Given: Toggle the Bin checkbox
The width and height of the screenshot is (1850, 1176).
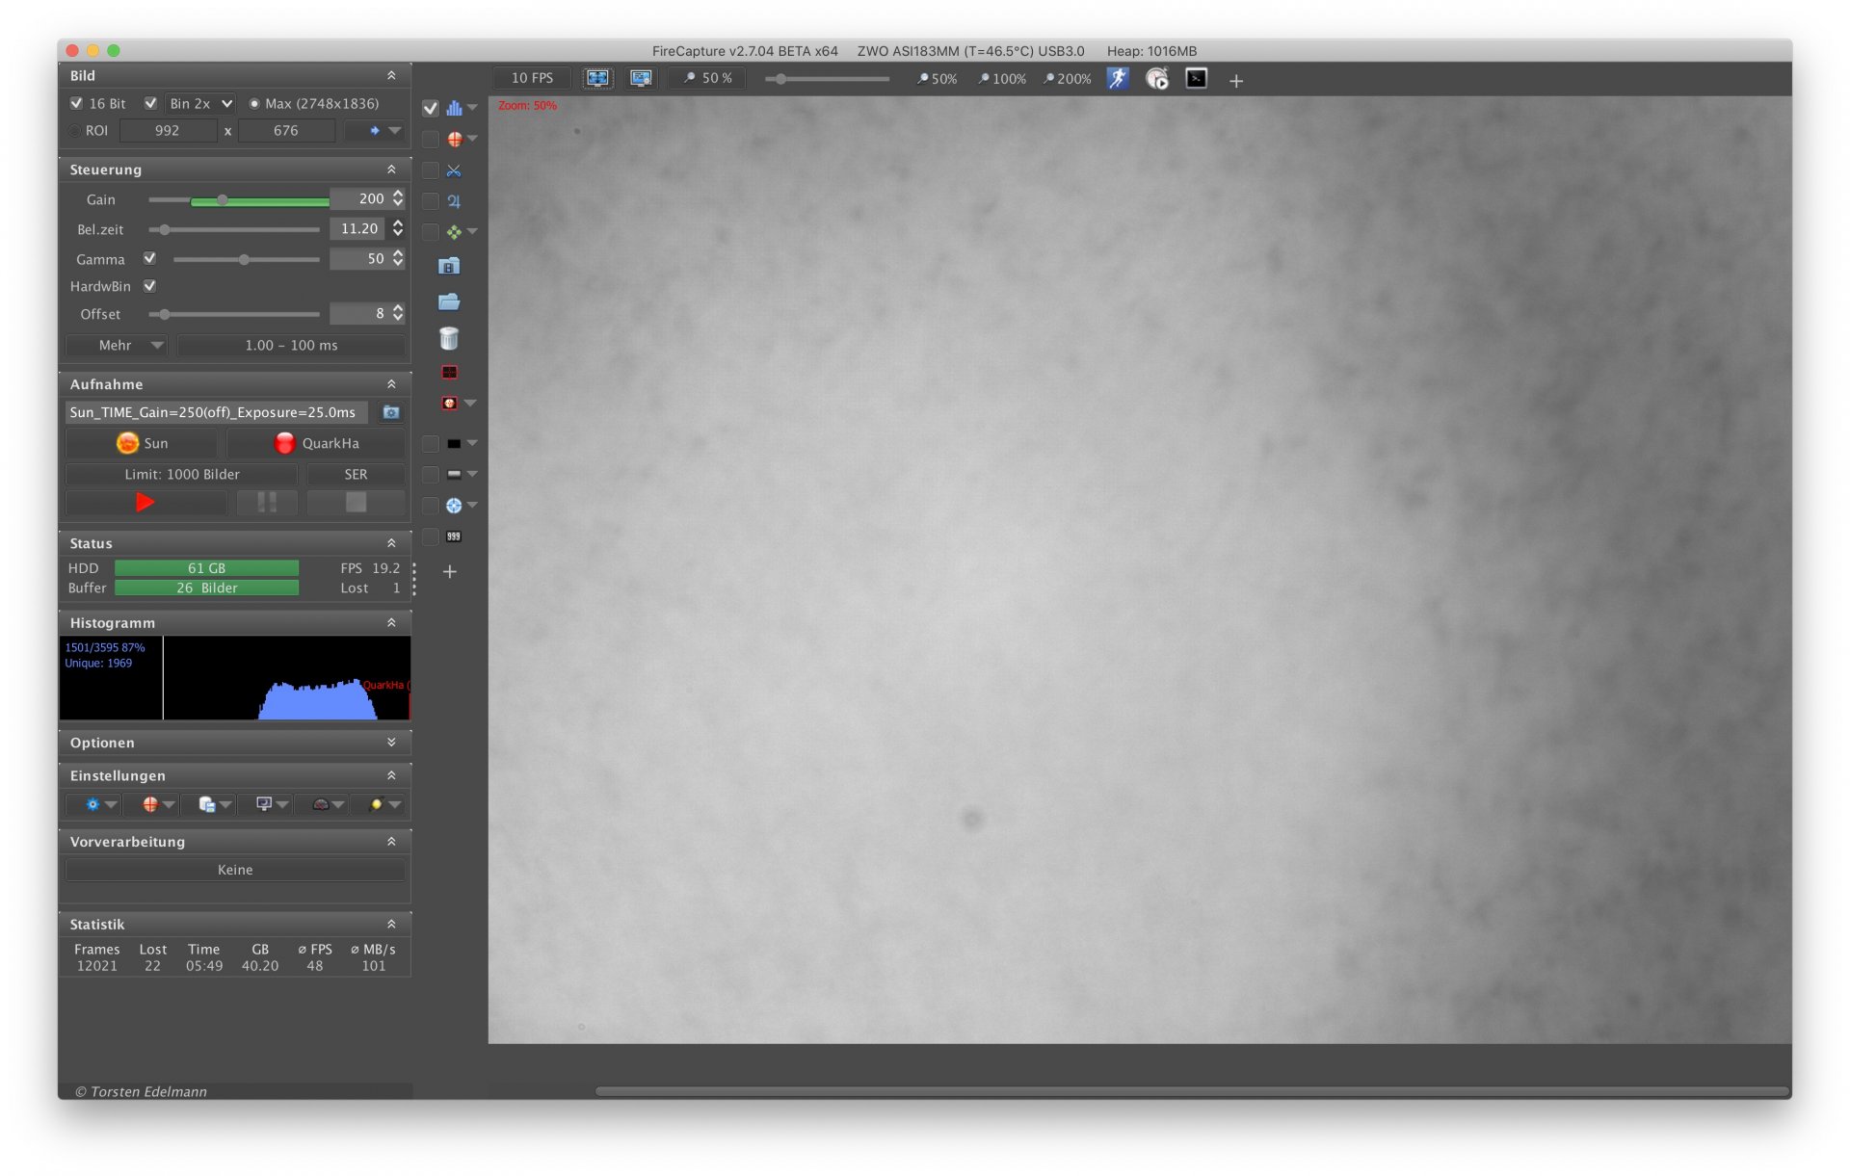Looking at the screenshot, I should (150, 103).
